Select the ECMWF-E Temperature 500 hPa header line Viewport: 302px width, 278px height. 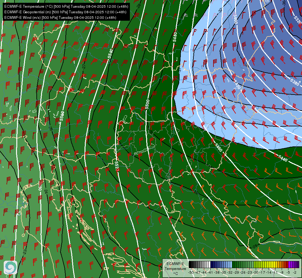pyautogui.click(x=66, y=6)
